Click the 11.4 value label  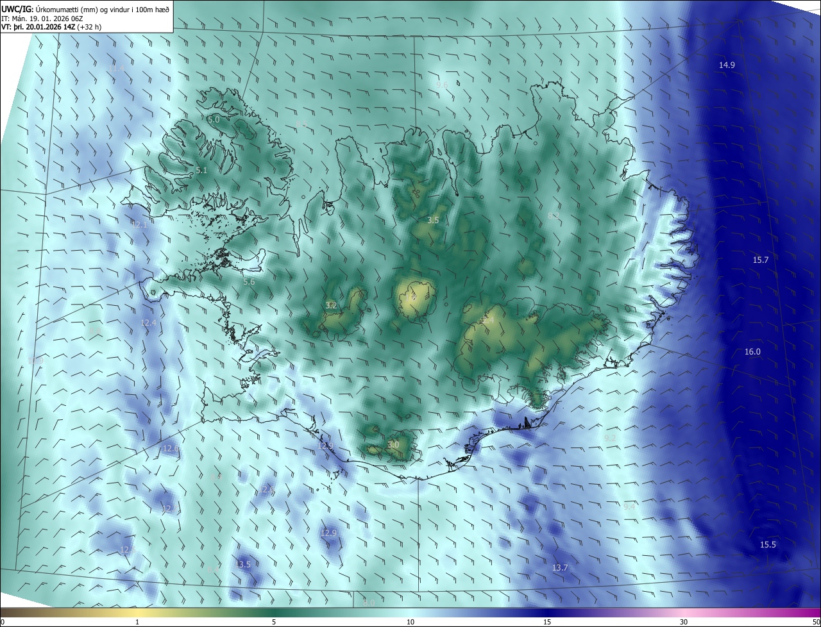point(117,68)
